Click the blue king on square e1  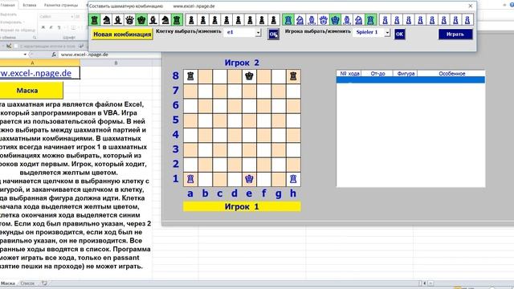[x=249, y=179]
